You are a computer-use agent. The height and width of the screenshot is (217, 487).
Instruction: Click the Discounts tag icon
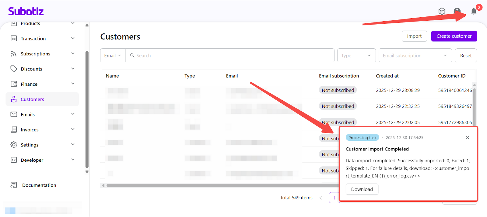point(14,69)
